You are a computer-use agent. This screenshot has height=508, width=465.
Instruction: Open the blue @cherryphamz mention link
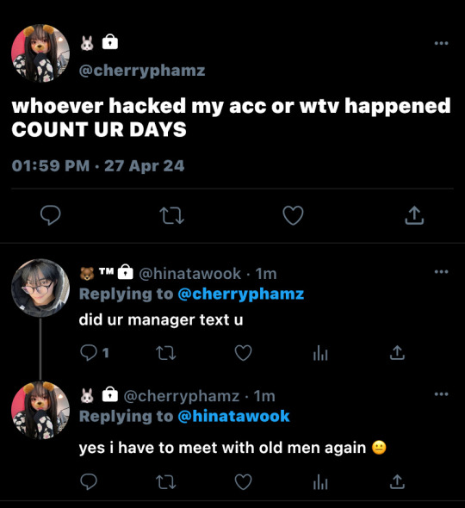point(241,294)
